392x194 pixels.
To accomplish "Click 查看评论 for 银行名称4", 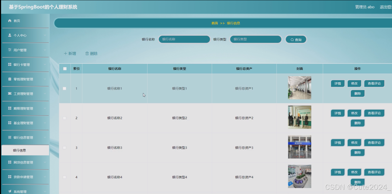I will click(x=374, y=172).
